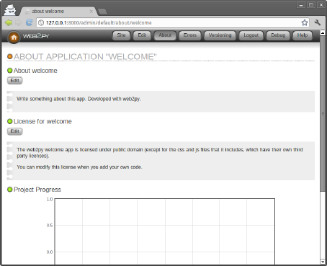Open the Site menu button
Screen dimensions: 327x266
tap(121, 35)
